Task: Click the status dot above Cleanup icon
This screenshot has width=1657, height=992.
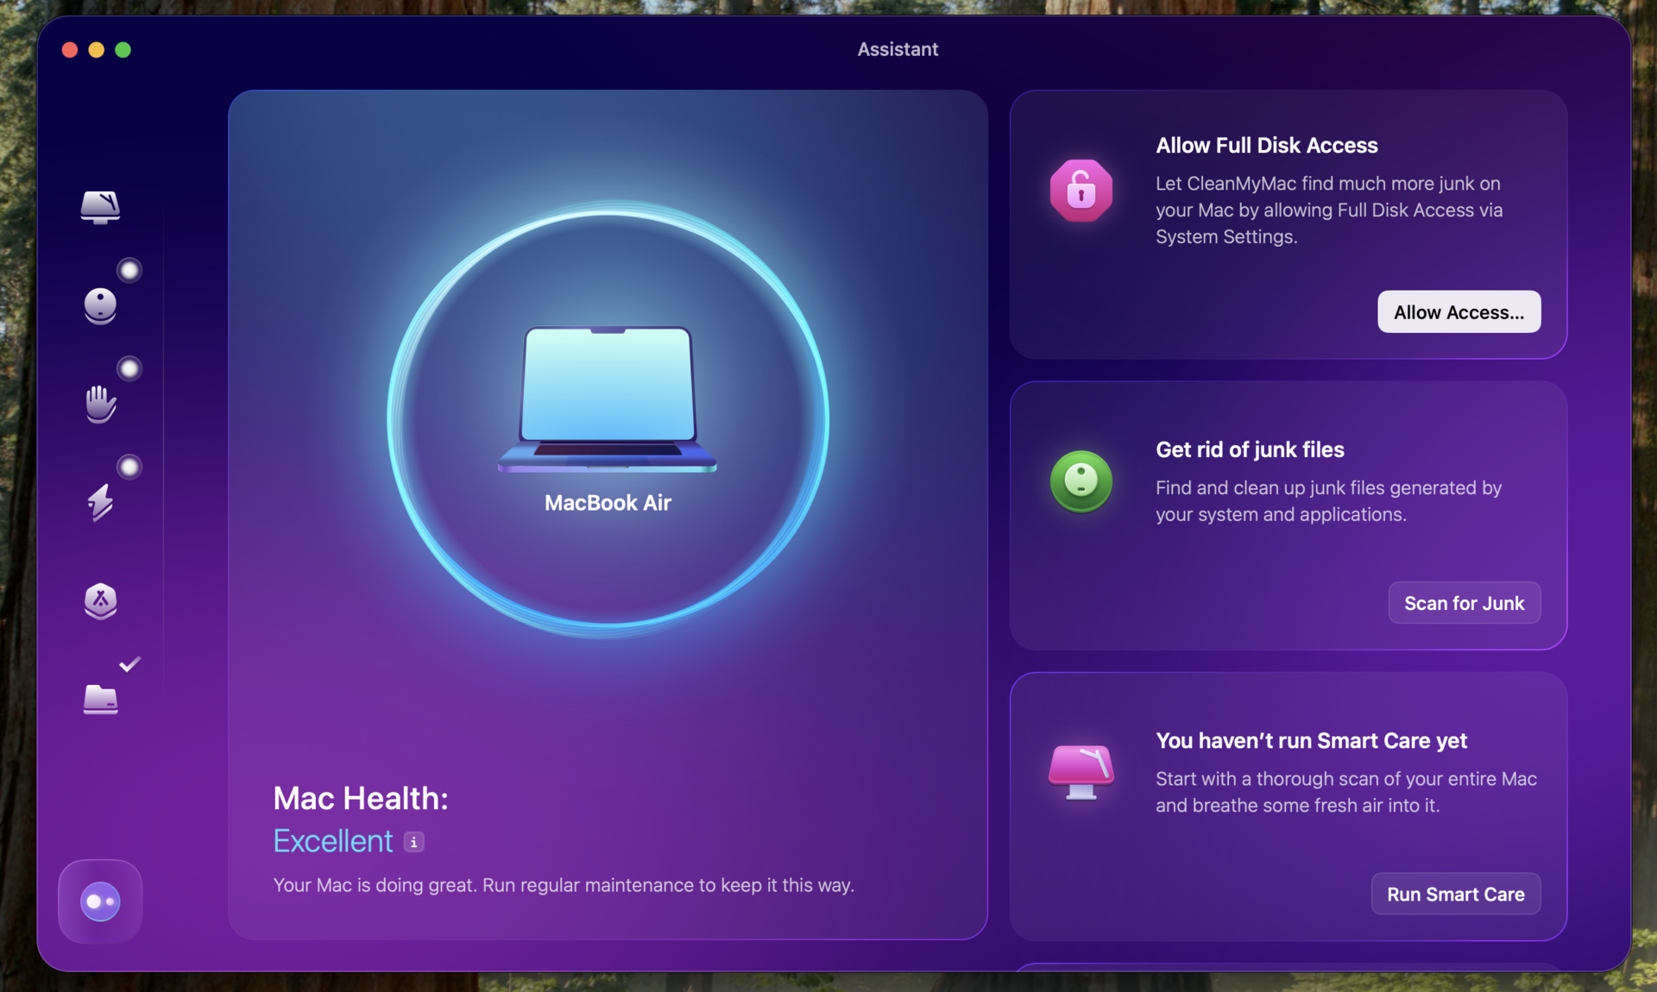Action: (129, 271)
